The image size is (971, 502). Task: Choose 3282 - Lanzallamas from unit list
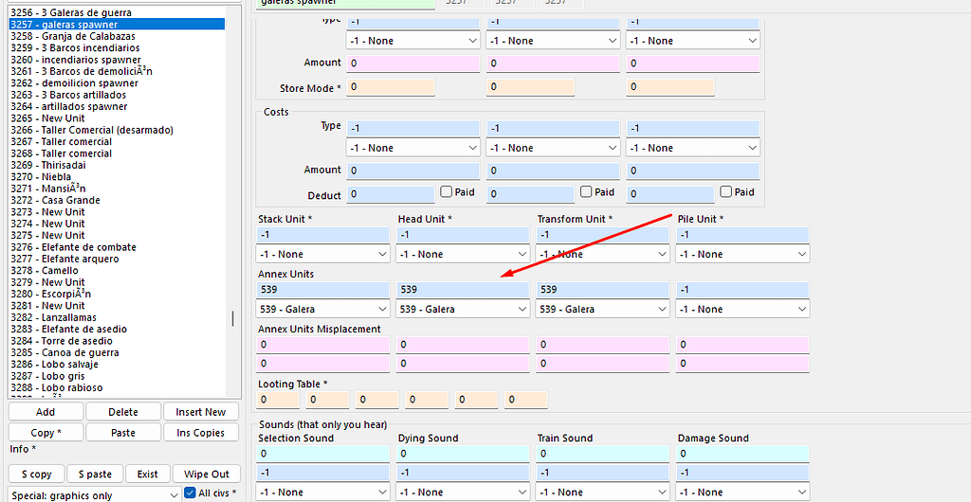[x=62, y=317]
